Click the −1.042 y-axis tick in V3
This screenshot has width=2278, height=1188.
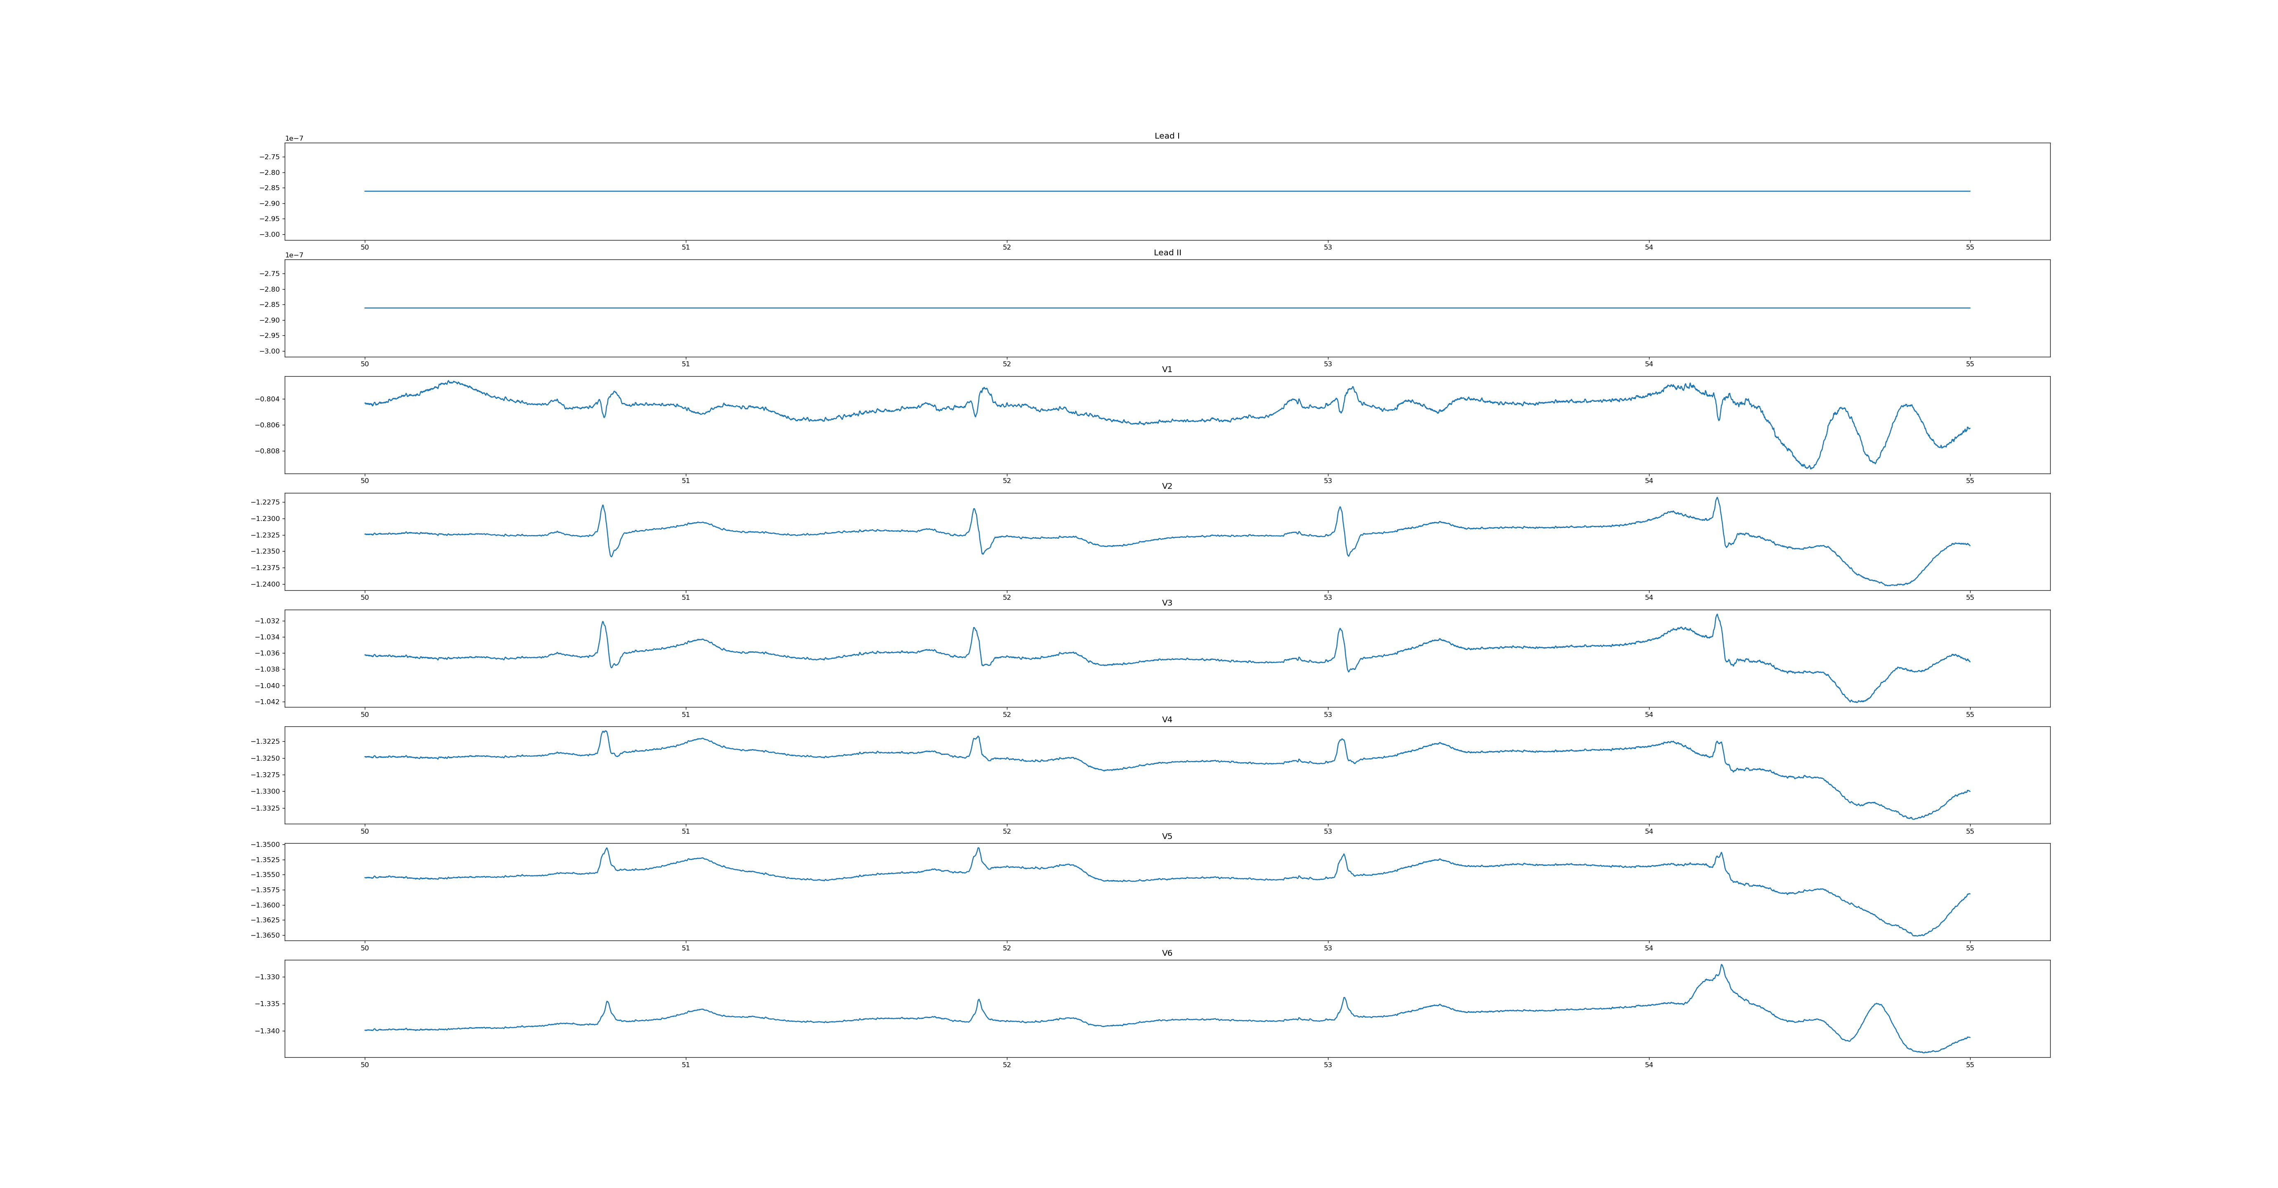[x=268, y=702]
